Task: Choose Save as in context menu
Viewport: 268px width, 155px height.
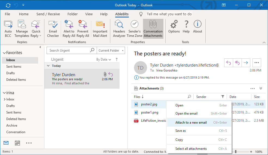Action: coord(199,131)
